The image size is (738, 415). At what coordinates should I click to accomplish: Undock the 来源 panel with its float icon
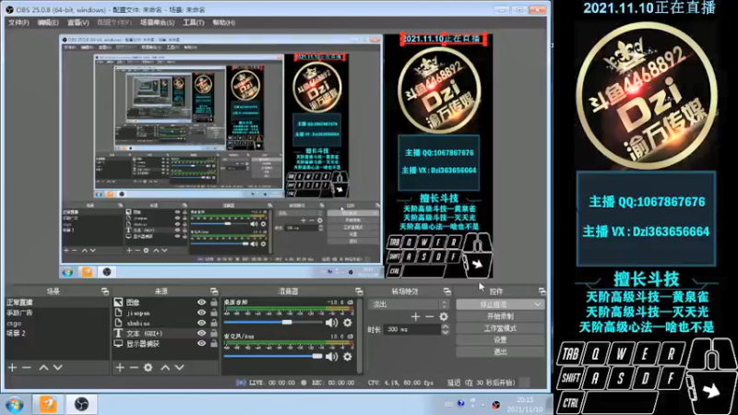click(214, 291)
